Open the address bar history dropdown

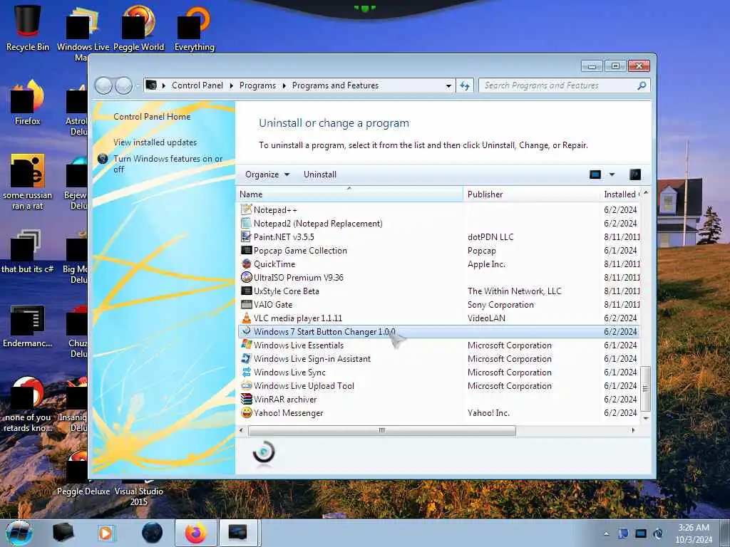click(448, 85)
